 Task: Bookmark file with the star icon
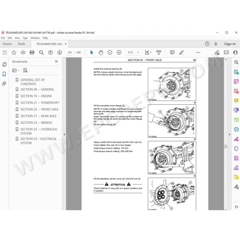[14, 52]
